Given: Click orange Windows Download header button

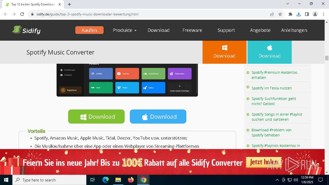Looking at the screenshot, I should (x=224, y=52).
